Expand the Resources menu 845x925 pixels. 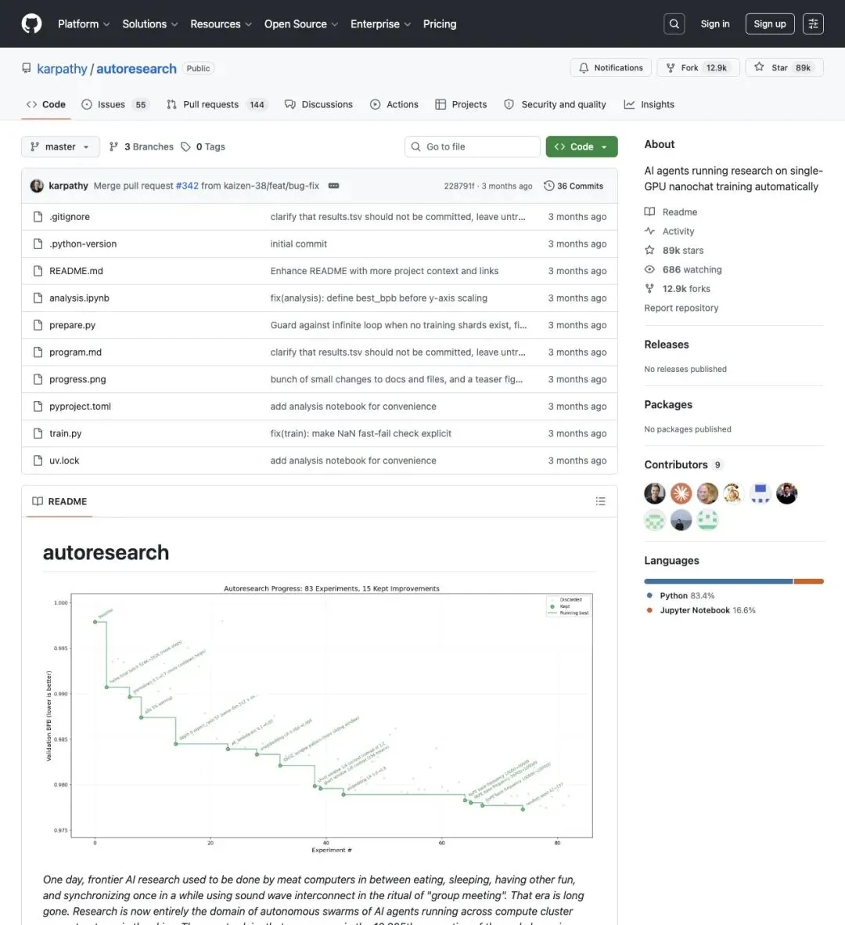[221, 24]
